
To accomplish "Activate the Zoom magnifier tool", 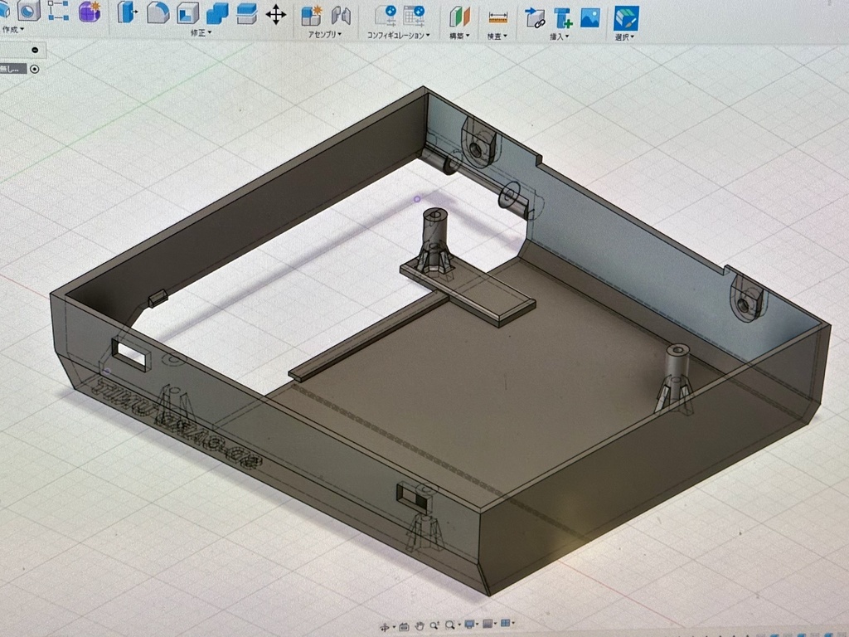I will pos(434,625).
